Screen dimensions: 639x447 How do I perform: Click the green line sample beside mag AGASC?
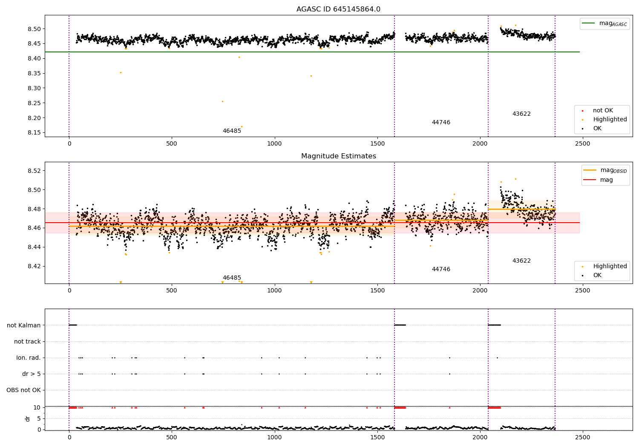click(x=589, y=23)
